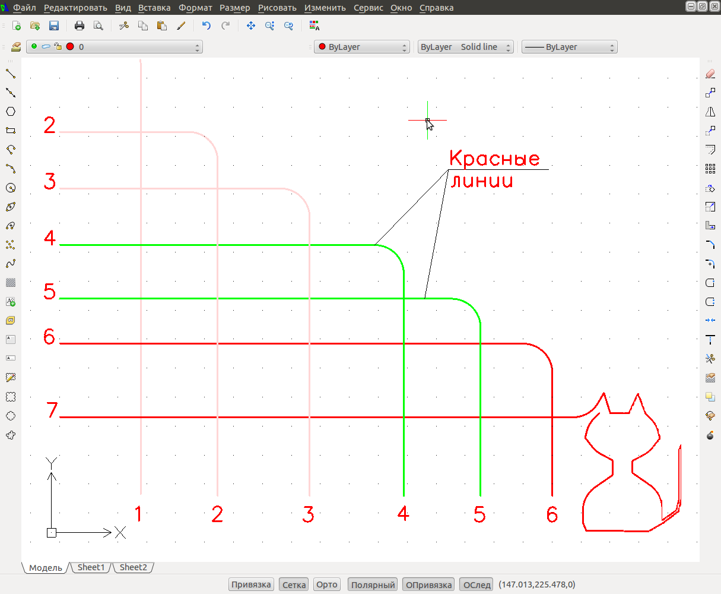The height and width of the screenshot is (594, 721).
Task: Select the Hatch tool
Action: click(x=11, y=283)
